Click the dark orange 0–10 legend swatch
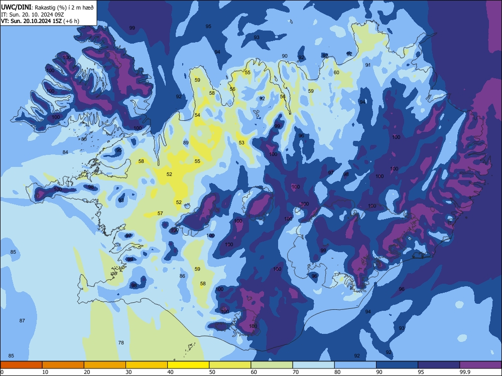Image resolution: width=502 pixels, height=376 pixels. coord(21,365)
